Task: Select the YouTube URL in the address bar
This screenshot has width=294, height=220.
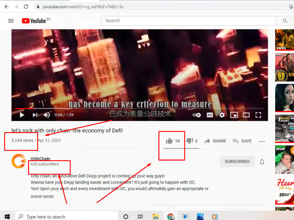Action: pos(83,7)
